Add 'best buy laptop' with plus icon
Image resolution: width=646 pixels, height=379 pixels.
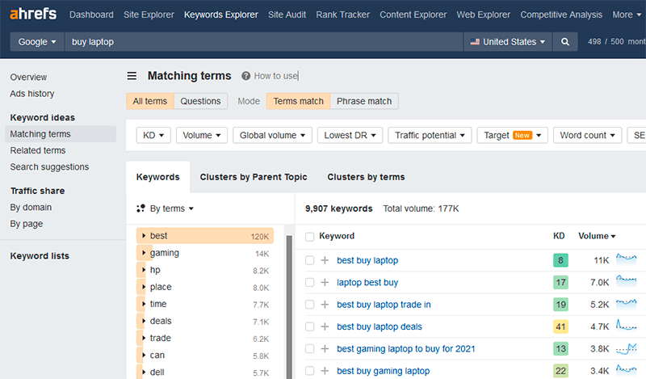(x=325, y=260)
